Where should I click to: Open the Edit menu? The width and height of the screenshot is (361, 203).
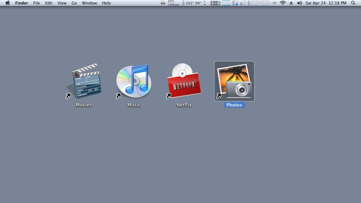click(x=48, y=3)
